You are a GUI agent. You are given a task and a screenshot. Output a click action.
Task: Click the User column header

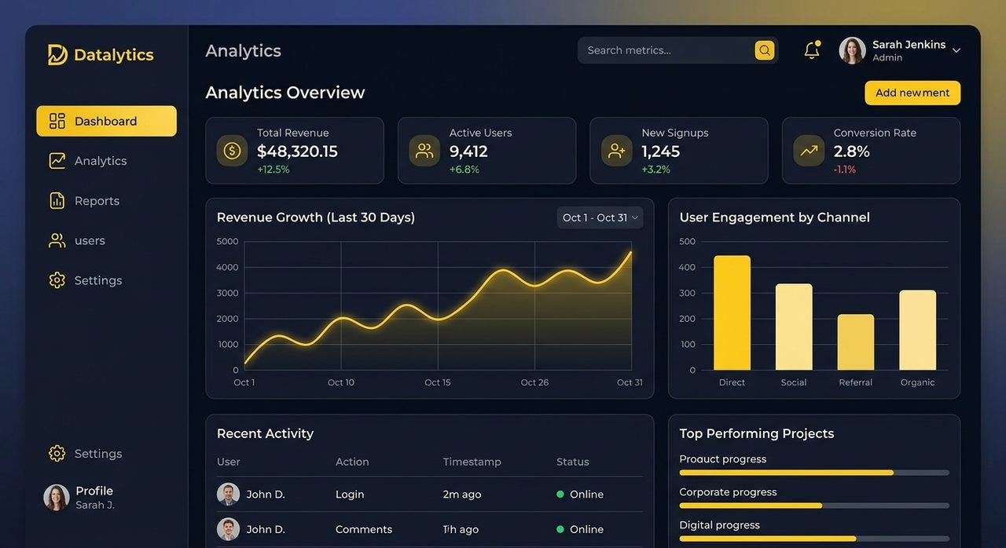pyautogui.click(x=229, y=462)
